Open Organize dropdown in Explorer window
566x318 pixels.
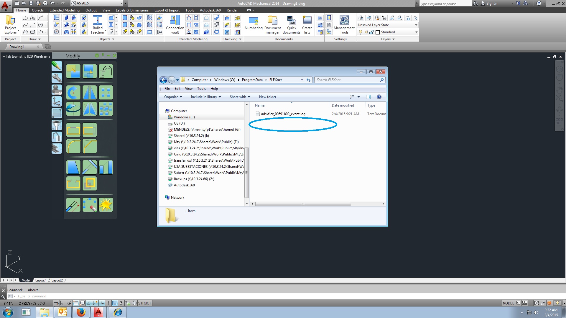point(173,97)
